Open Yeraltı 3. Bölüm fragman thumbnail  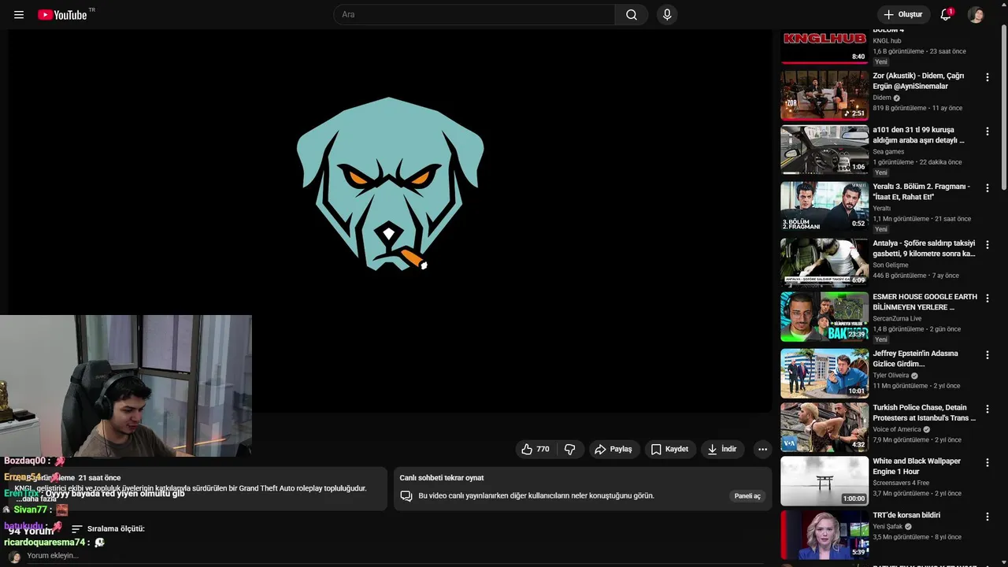pyautogui.click(x=825, y=206)
